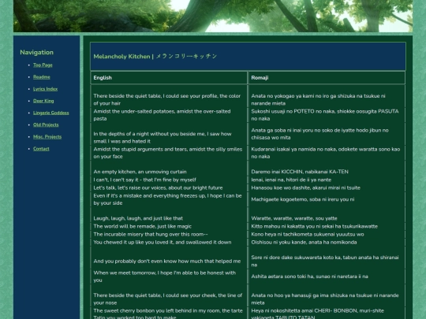Viewport: 426px width, 319px height.
Task: Open the Deer King link
Action: point(43,101)
